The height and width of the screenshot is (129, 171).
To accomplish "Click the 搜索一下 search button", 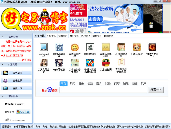I will pyautogui.click(x=156, y=90).
